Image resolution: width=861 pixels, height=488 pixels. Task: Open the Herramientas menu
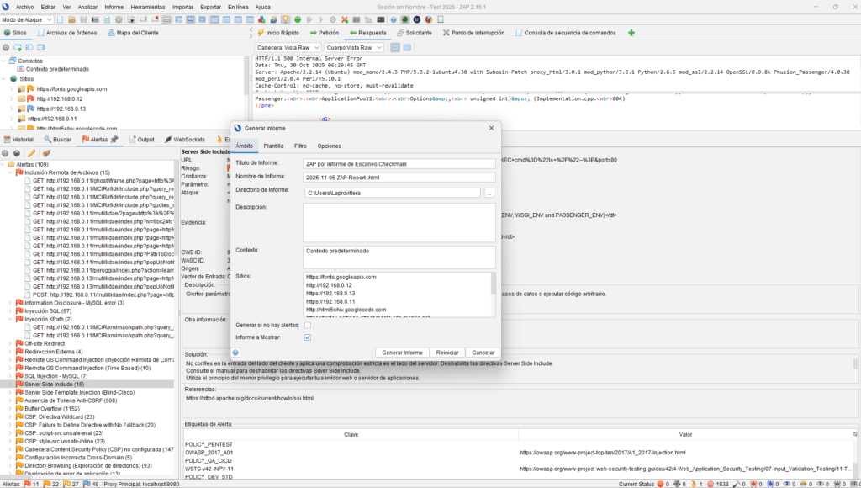point(147,6)
